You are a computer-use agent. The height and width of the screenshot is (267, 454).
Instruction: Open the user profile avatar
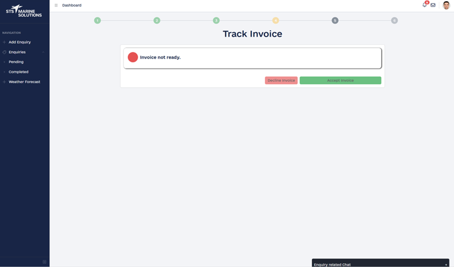tap(446, 5)
